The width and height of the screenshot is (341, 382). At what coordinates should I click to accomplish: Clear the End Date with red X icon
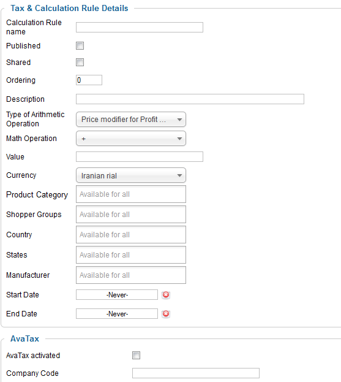[166, 313]
